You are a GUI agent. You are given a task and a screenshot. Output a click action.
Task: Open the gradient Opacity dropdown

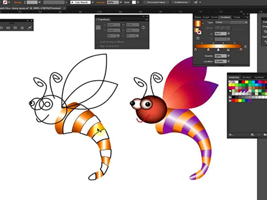point(228,56)
